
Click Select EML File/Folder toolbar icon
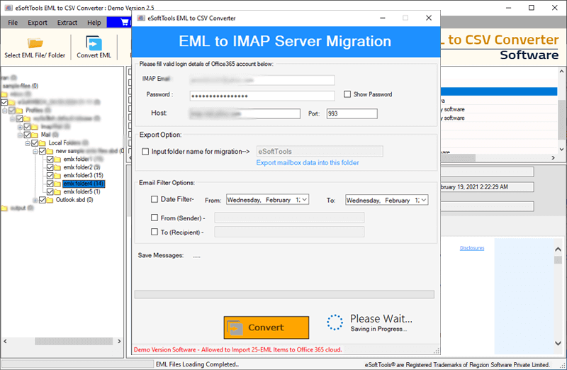[35, 43]
